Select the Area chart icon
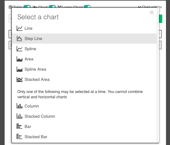This screenshot has width=170, height=145. click(x=19, y=59)
